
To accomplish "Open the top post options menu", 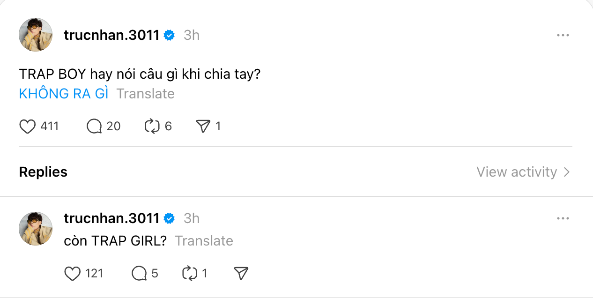I will pos(563,35).
